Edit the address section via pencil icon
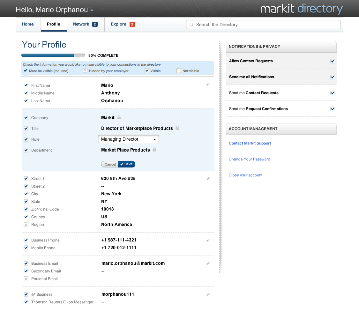This screenshot has width=359, height=319. click(208, 179)
